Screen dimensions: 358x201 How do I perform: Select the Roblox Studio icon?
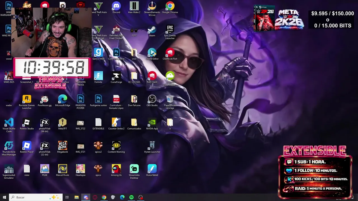pyautogui.click(x=27, y=124)
